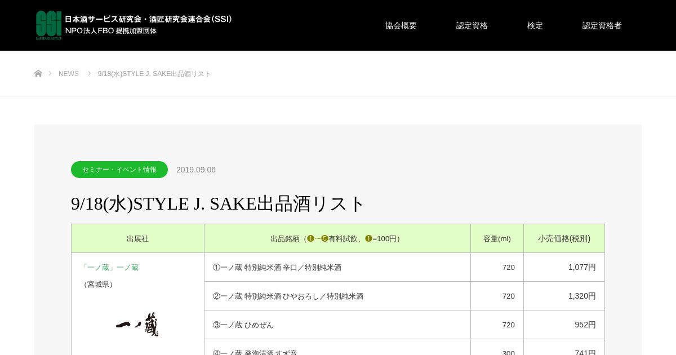Click the 741円 price cell
The width and height of the screenshot is (676, 355).
coord(564,347)
